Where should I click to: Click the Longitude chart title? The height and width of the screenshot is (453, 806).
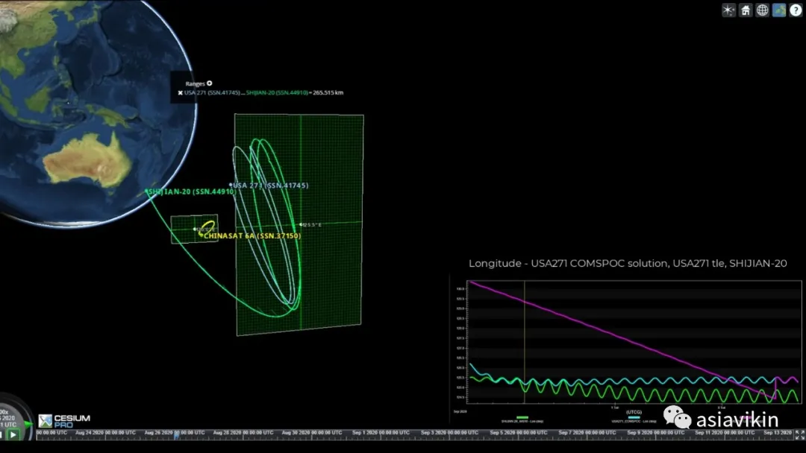[x=628, y=263]
